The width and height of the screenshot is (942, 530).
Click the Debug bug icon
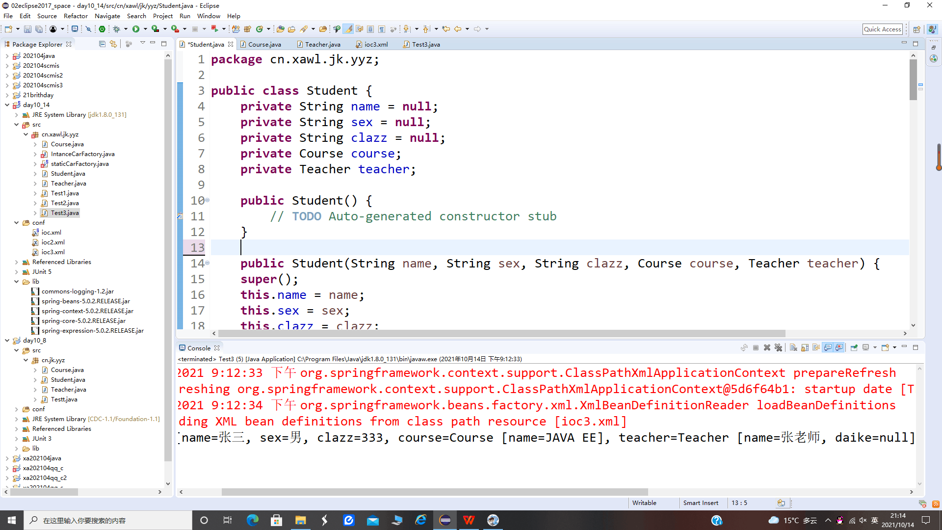[117, 29]
